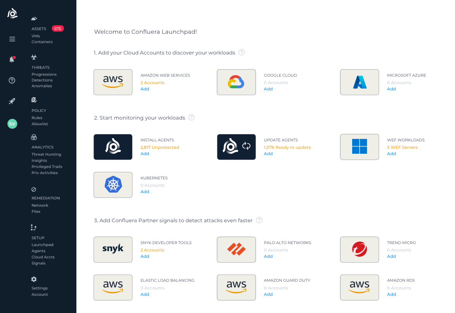Go to Detections under Threats
The height and width of the screenshot is (313, 455).
(x=42, y=80)
